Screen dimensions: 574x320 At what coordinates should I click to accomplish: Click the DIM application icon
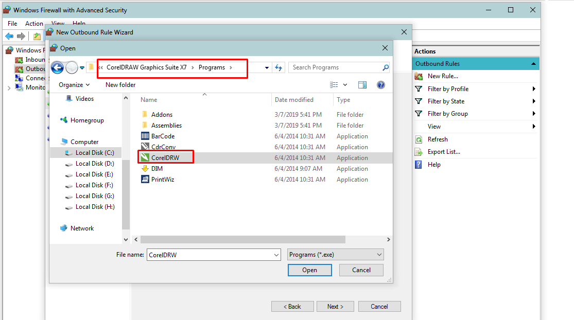[x=146, y=168]
